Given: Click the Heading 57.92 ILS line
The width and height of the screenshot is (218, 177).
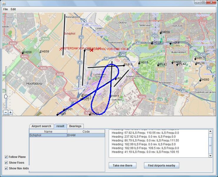Looking at the screenshot, I should [x=145, y=133].
